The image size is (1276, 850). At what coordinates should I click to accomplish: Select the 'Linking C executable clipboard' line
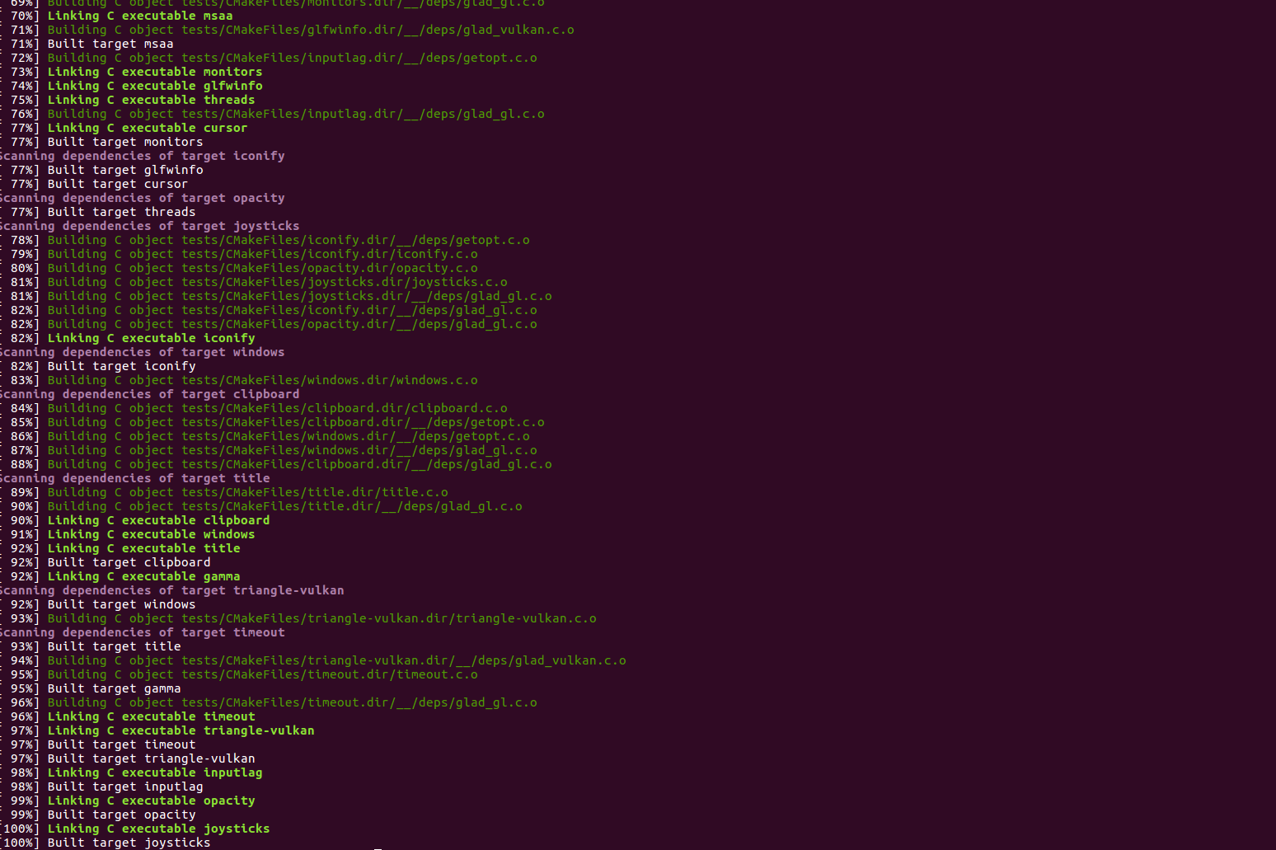coord(158,520)
